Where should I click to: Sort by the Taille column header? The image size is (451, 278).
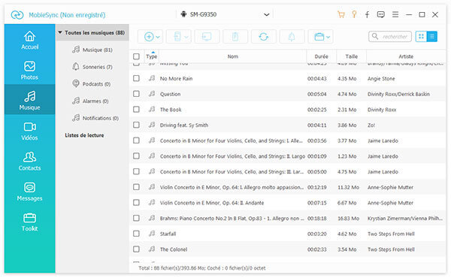click(x=352, y=56)
